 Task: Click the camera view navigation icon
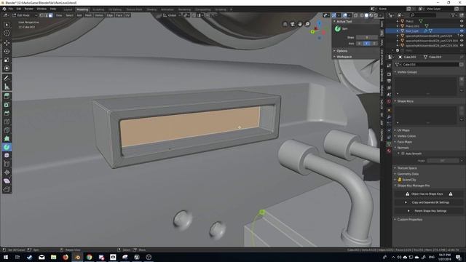(293, 24)
